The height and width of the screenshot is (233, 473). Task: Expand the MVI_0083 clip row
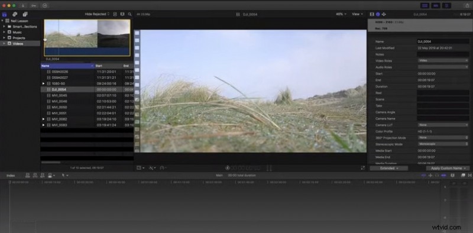click(43, 125)
